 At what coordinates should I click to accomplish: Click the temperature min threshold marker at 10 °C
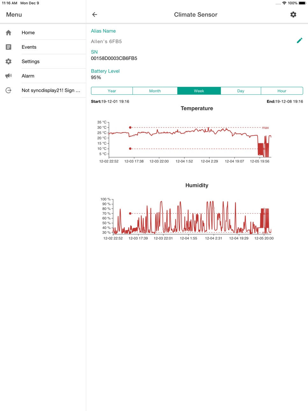pos(130,149)
